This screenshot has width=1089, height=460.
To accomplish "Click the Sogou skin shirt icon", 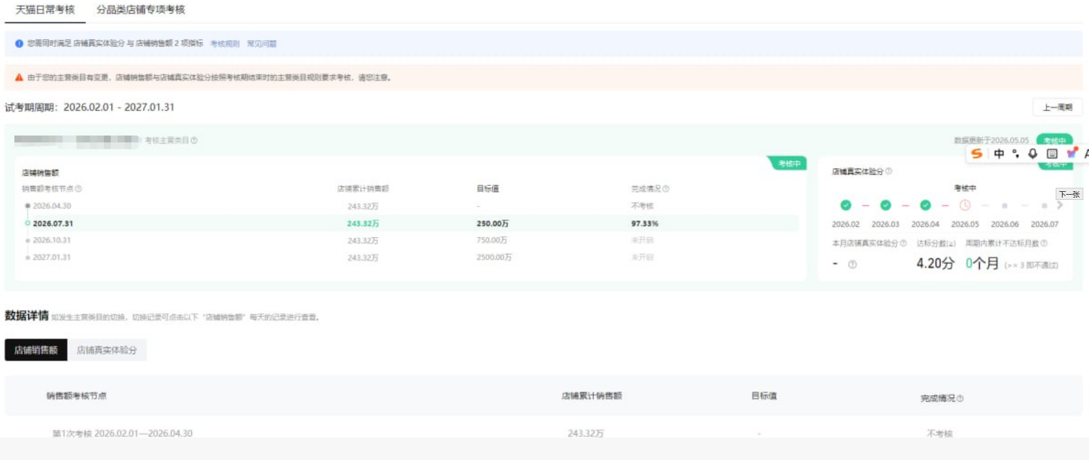I will [1072, 153].
